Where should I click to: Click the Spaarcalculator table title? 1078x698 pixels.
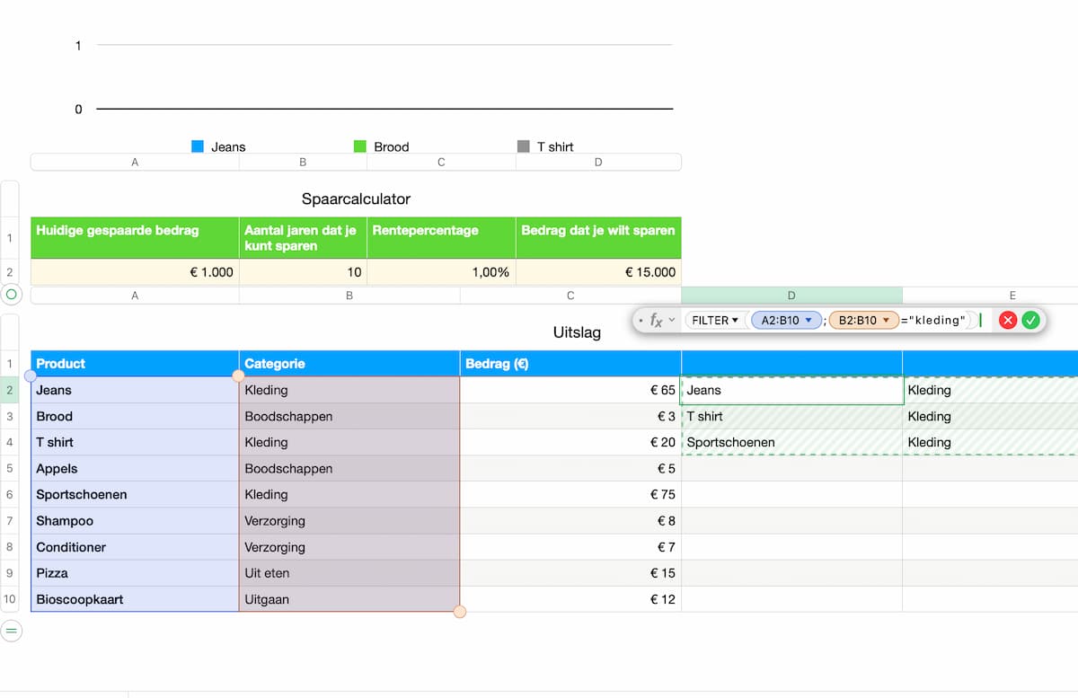356,199
